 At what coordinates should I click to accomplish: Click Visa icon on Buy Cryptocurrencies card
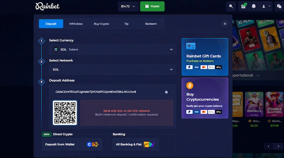tap(196, 112)
